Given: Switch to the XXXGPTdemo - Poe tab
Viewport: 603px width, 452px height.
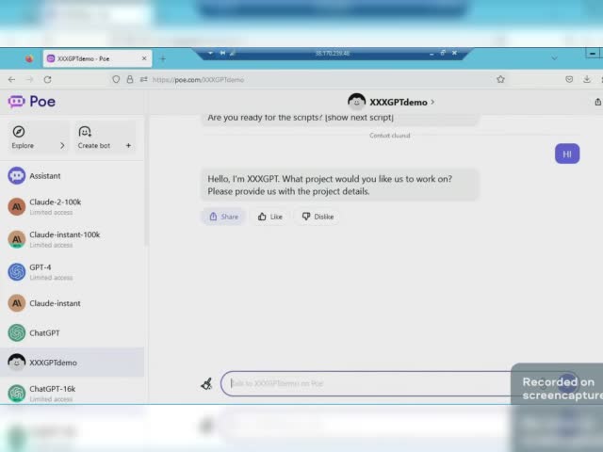Looking at the screenshot, I should (97, 58).
